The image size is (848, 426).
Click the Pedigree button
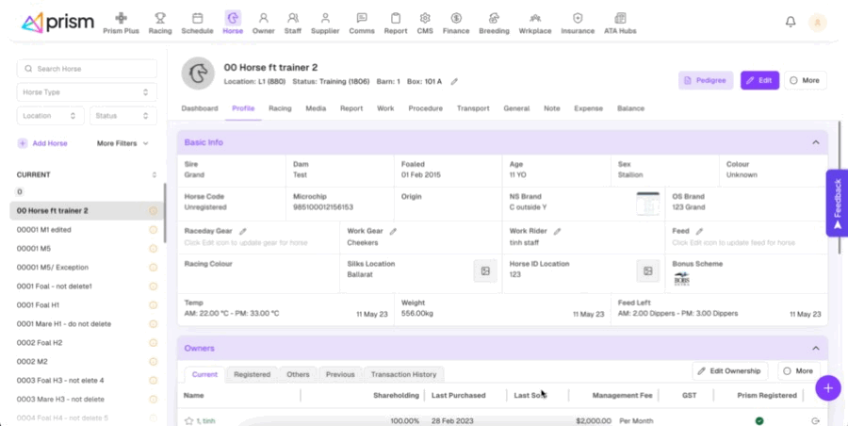(706, 81)
